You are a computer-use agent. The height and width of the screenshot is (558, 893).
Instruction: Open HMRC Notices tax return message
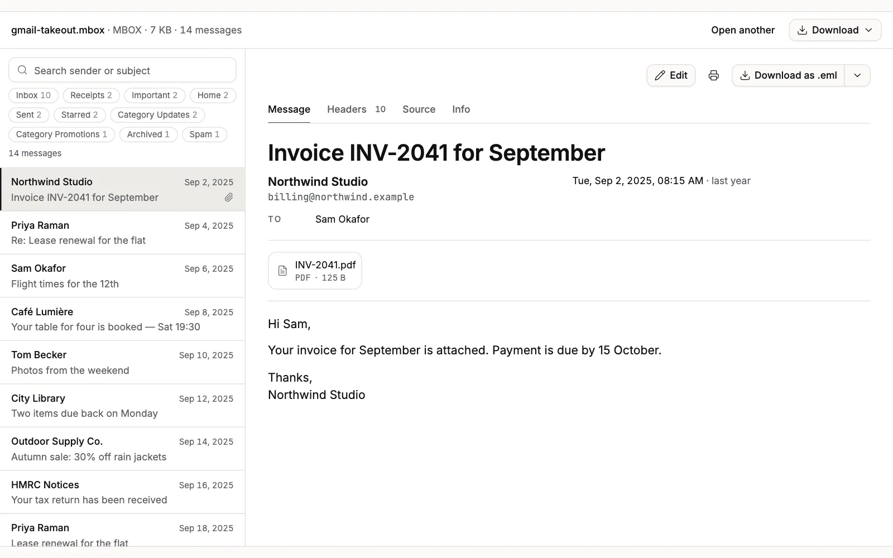tap(122, 492)
